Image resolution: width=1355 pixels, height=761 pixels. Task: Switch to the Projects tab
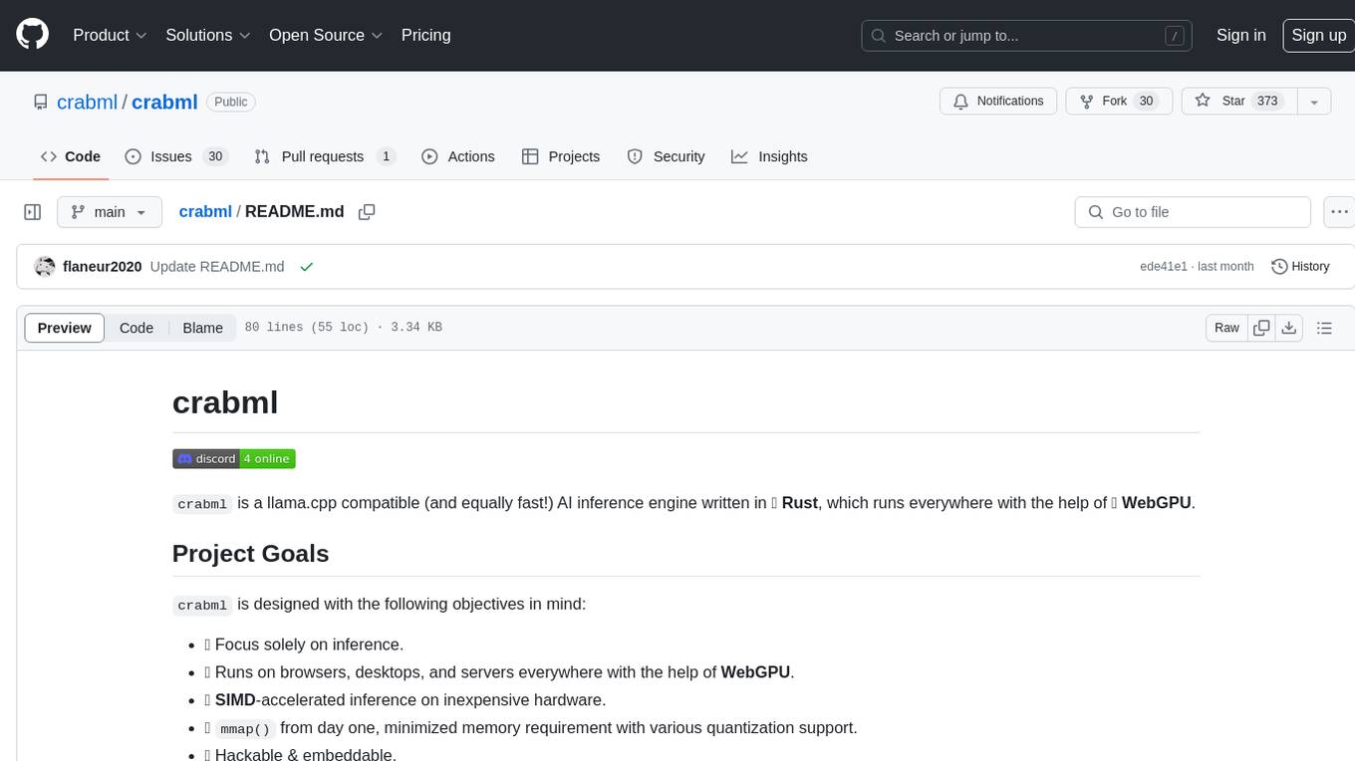click(561, 156)
